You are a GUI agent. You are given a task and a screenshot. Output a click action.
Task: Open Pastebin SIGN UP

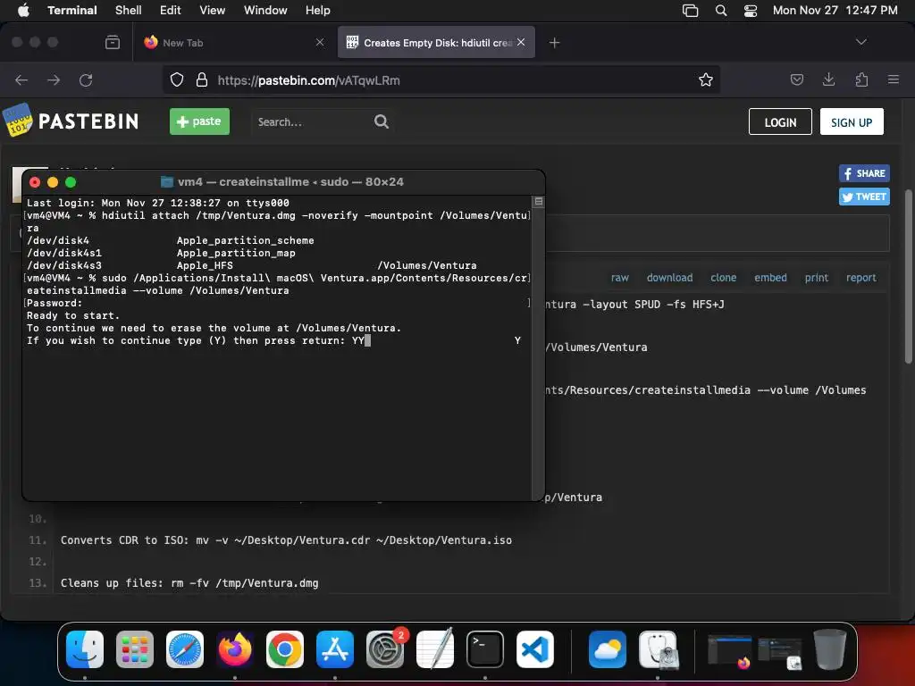coord(852,121)
